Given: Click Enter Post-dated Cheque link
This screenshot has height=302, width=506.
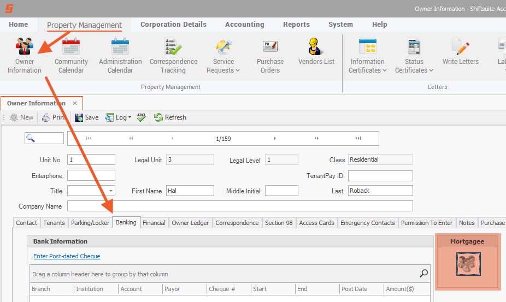Looking at the screenshot, I should tap(67, 256).
